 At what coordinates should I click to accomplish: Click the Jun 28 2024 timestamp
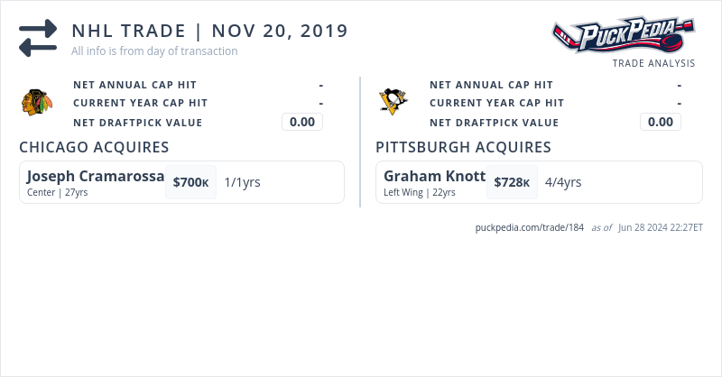[x=661, y=227]
